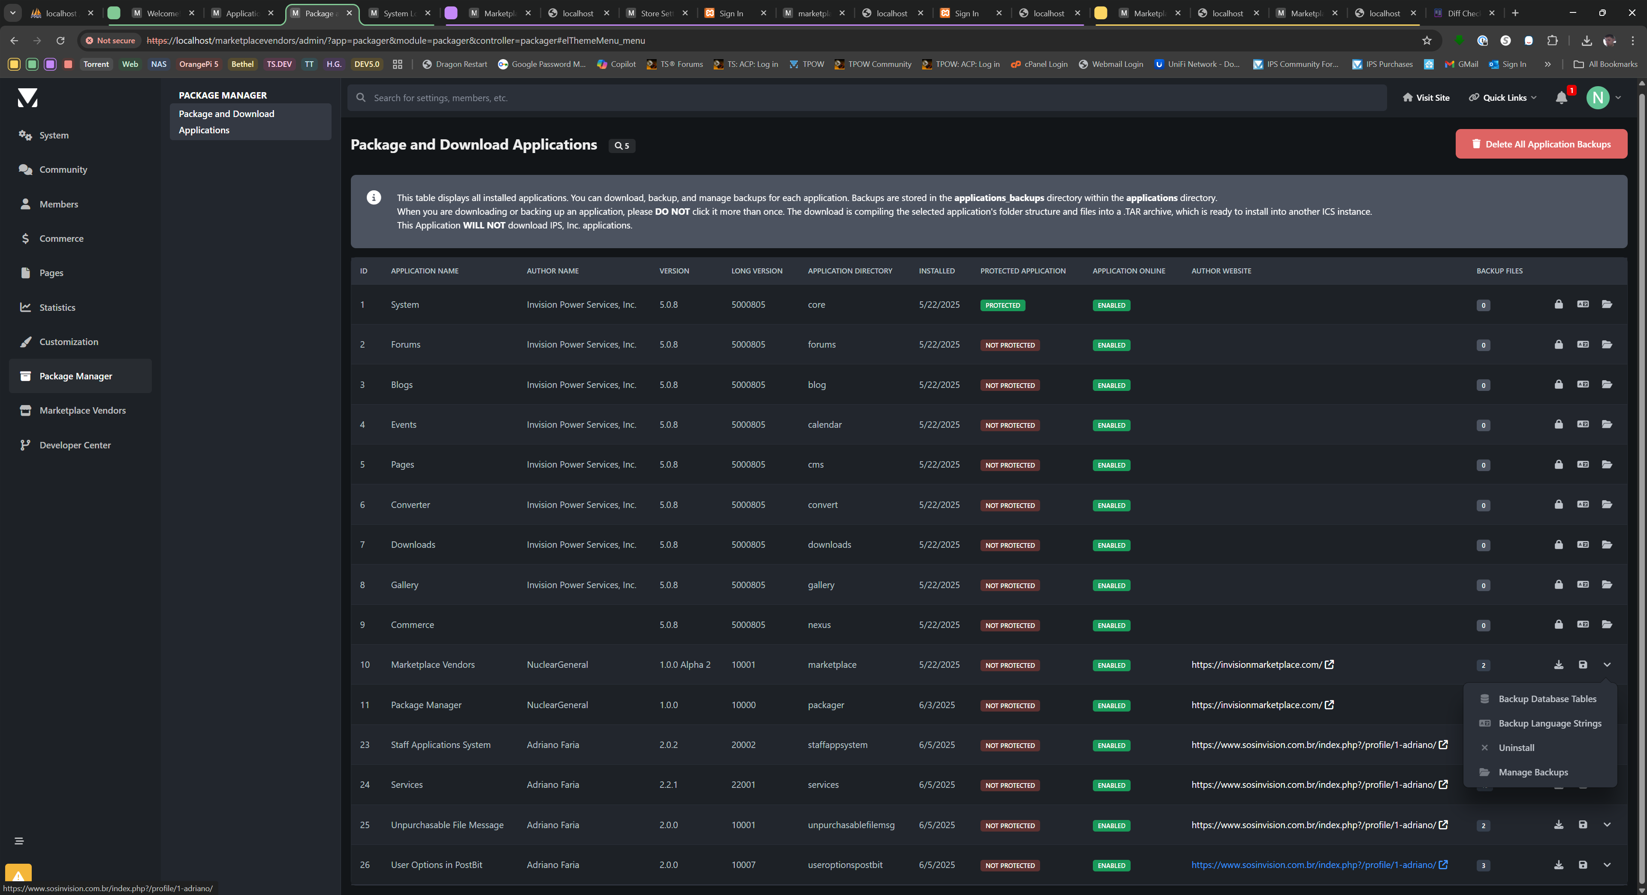Screen dimensions: 1647x895
Task: Click the language strings icon in the Forums row
Action: click(x=1582, y=344)
